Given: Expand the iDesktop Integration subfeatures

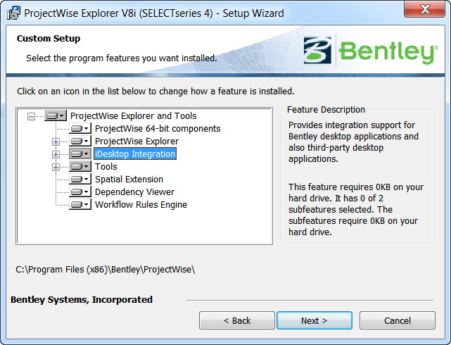Looking at the screenshot, I should click(x=56, y=154).
